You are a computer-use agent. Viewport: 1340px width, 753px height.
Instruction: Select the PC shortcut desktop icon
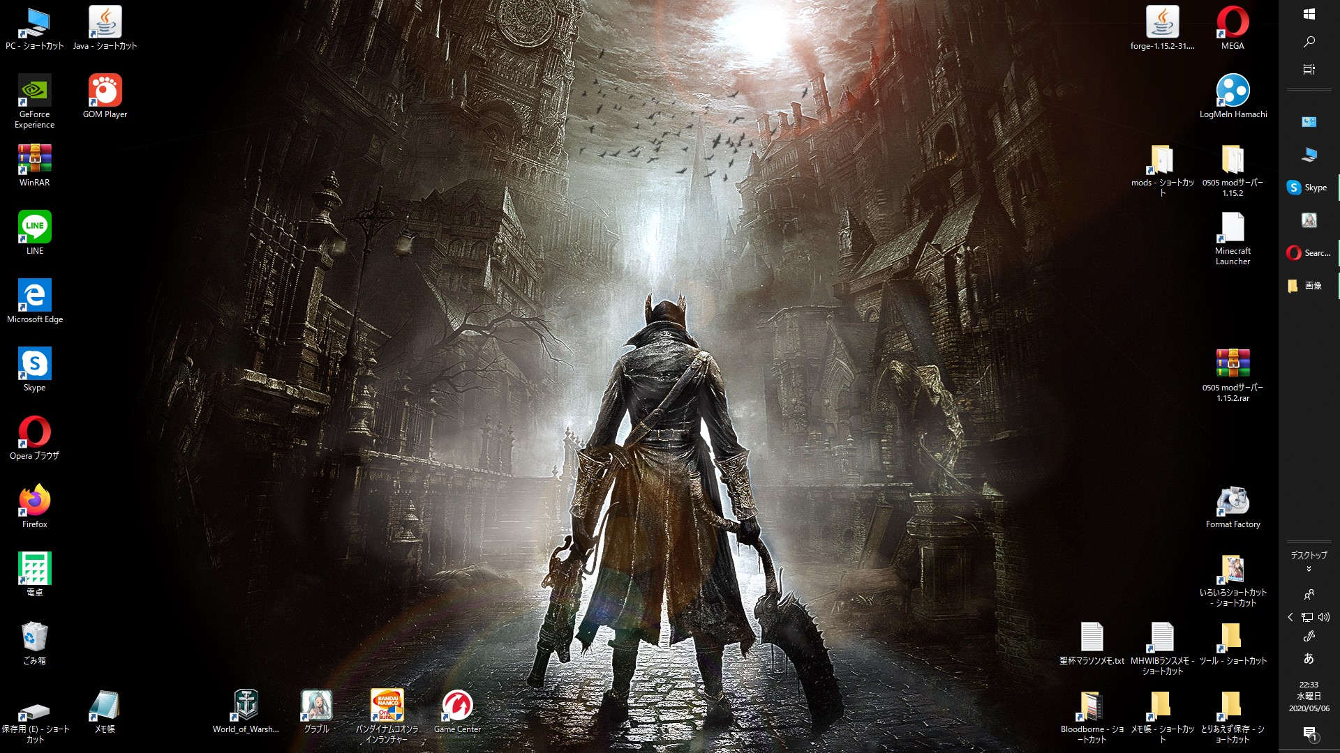click(x=34, y=28)
